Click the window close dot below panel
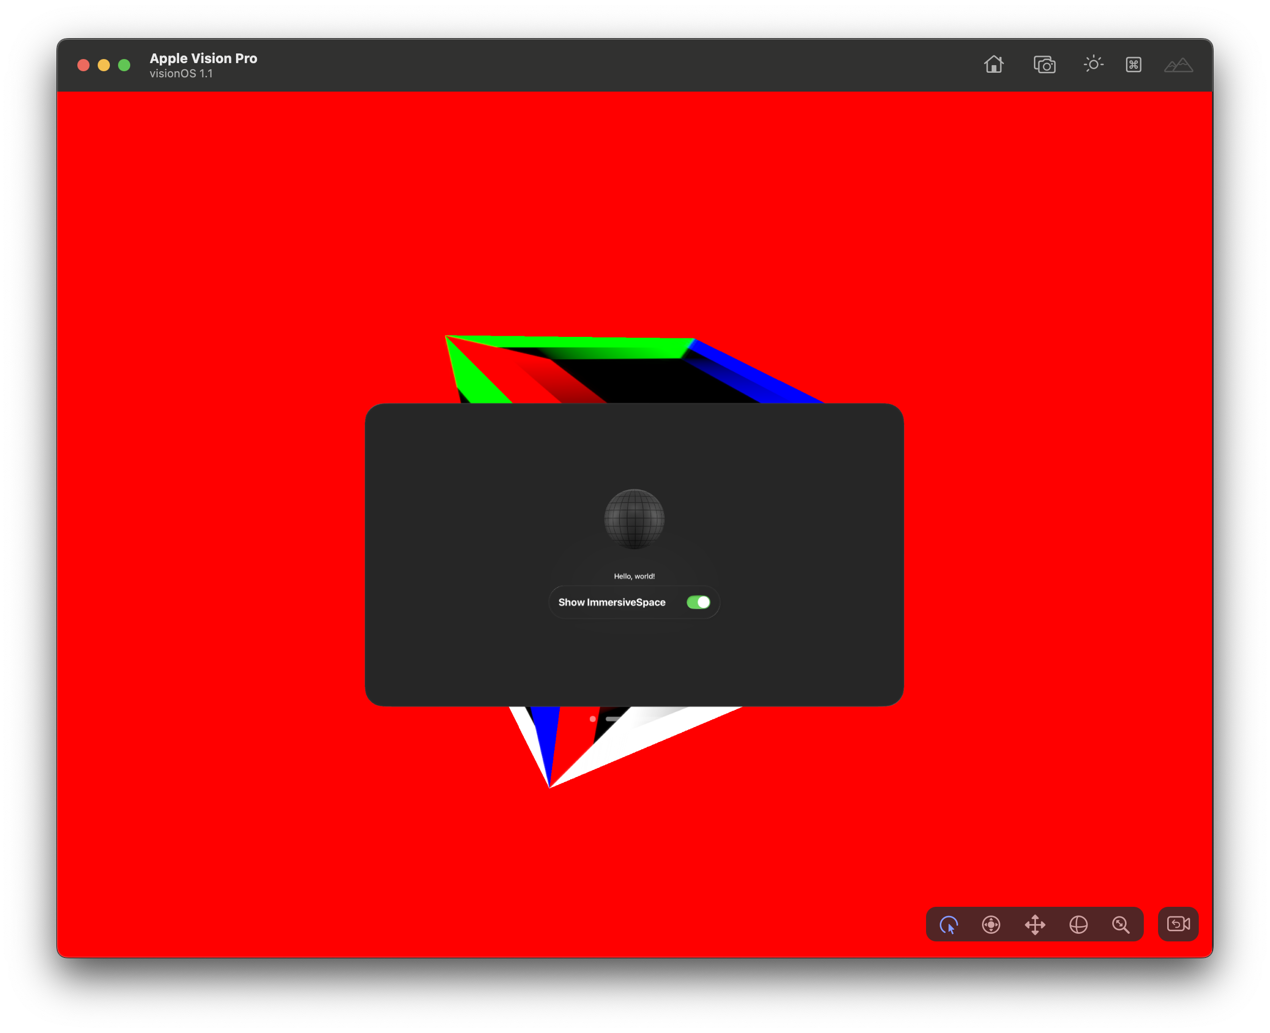 pos(592,719)
